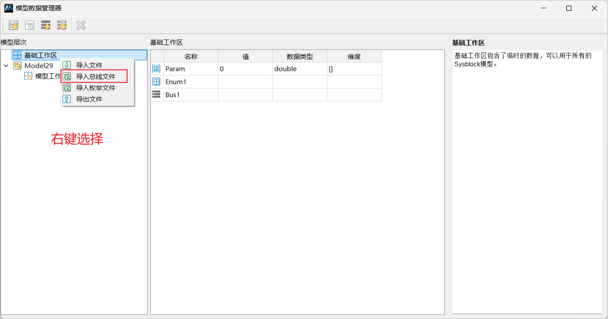
Task: Click the 值 column header
Action: click(245, 56)
